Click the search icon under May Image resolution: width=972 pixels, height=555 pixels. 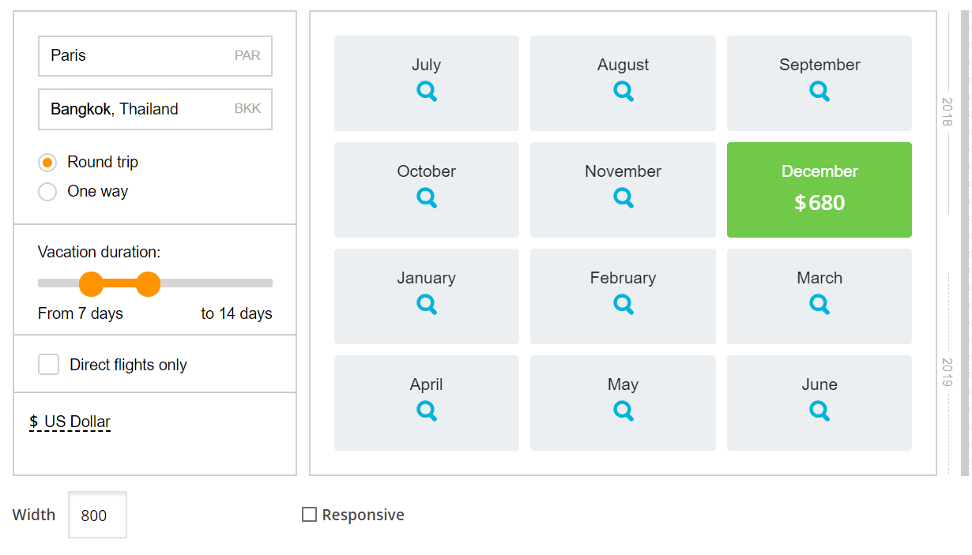(624, 411)
